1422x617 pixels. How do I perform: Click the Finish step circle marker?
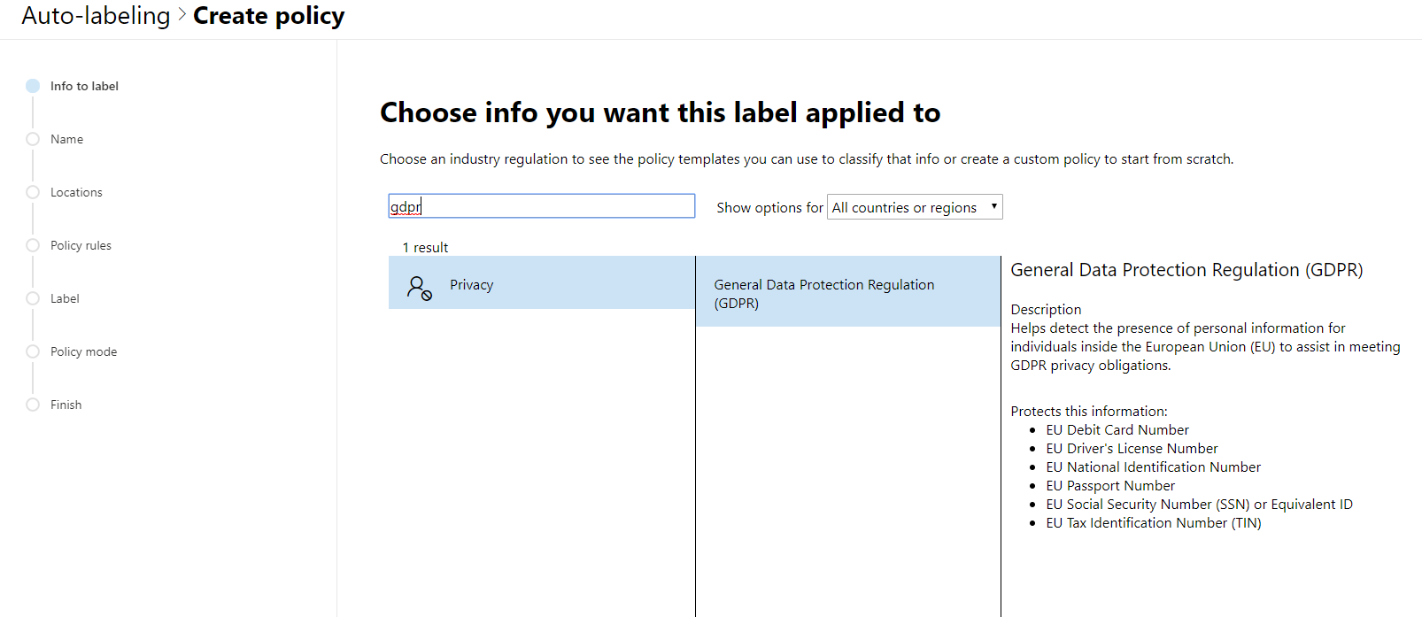point(33,405)
